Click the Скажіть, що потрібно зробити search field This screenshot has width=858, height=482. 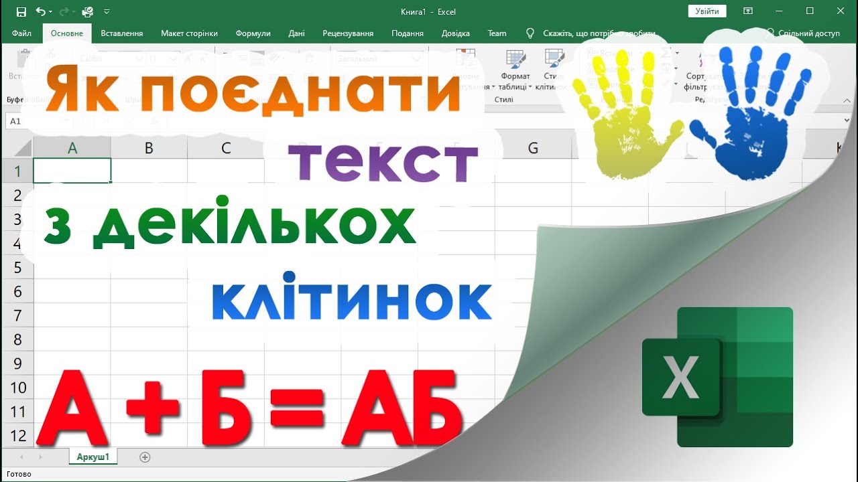point(599,33)
